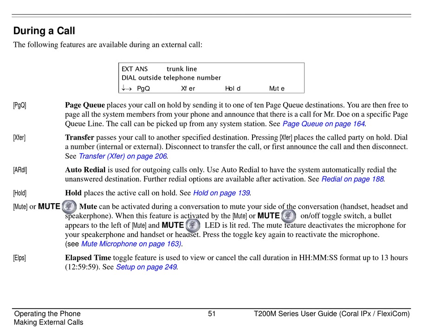Select the Xfer softkey in the display box
The width and height of the screenshot is (441, 329).
pyautogui.click(x=188, y=88)
